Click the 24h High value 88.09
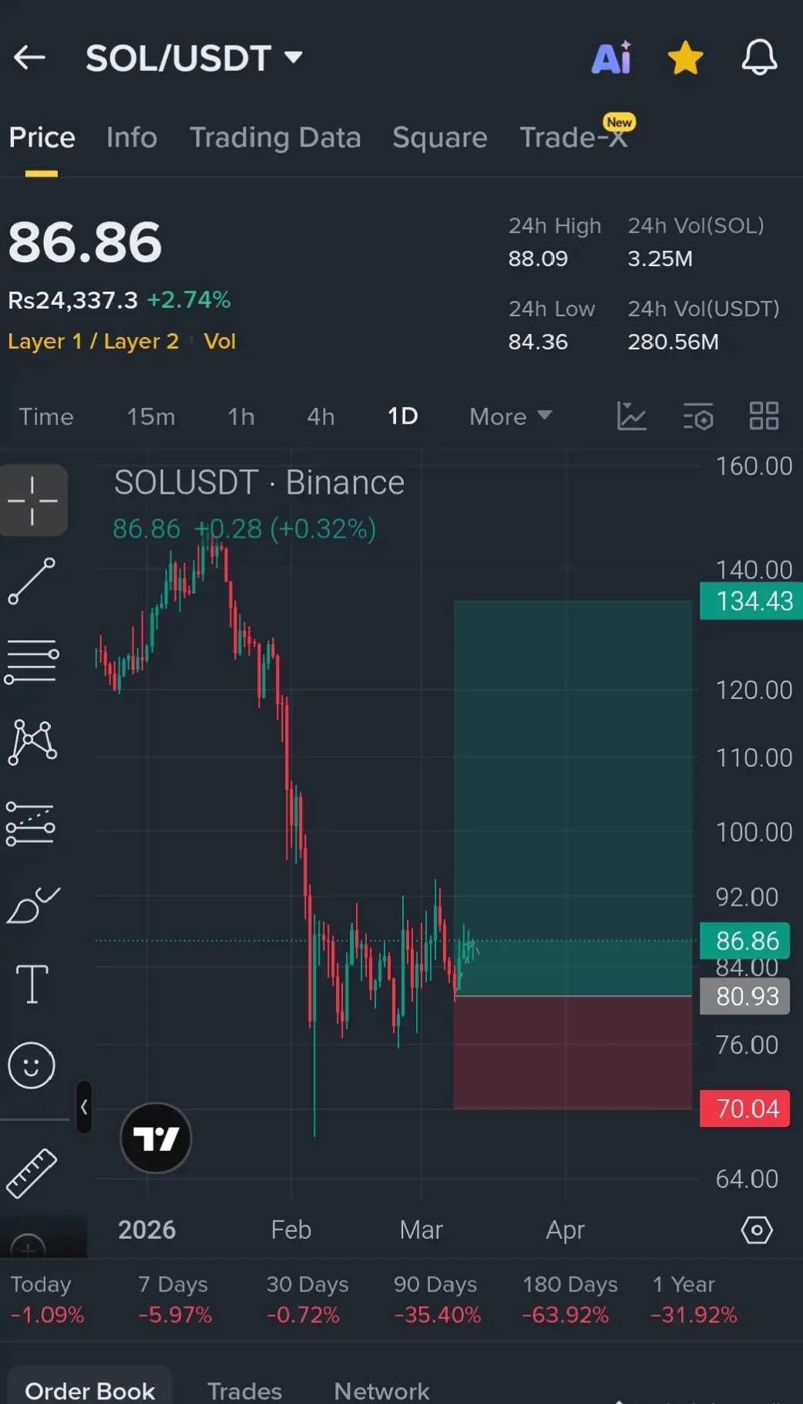Screen dimensions: 803x1404 tap(538, 258)
